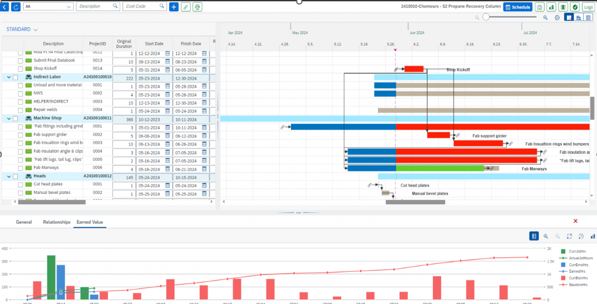597x304 pixels.
Task: Open the Gantt settings gear icon
Action: coord(557,18)
